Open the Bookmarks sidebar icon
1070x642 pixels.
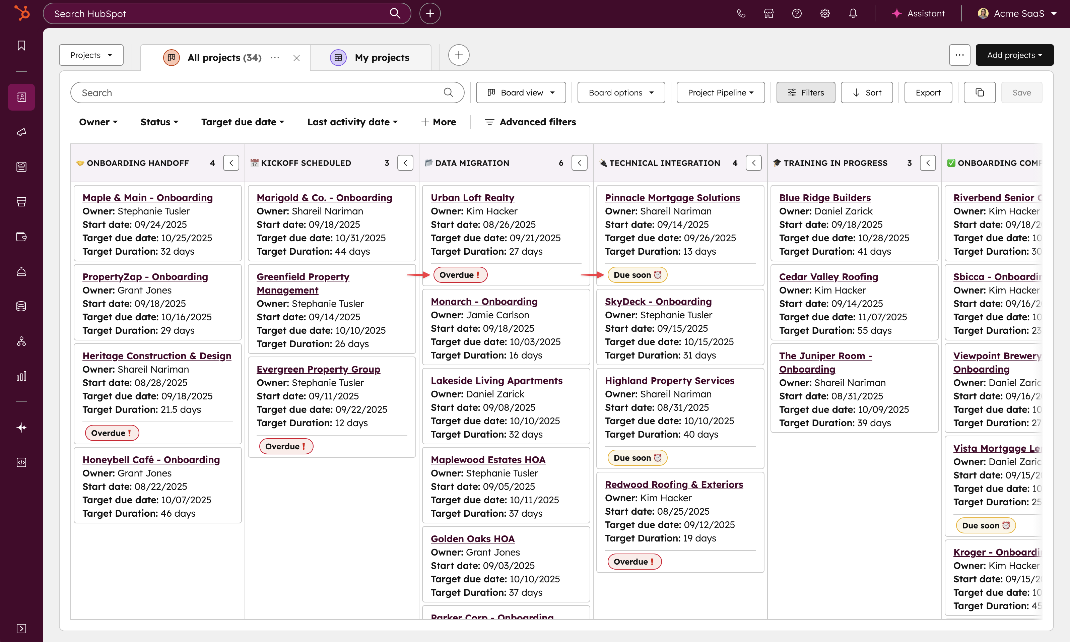[x=21, y=46]
